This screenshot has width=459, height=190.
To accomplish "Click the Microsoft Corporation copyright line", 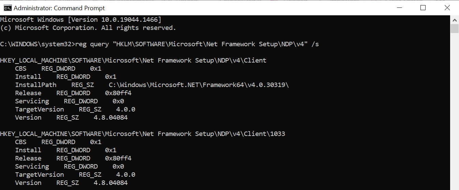I will [88, 28].
